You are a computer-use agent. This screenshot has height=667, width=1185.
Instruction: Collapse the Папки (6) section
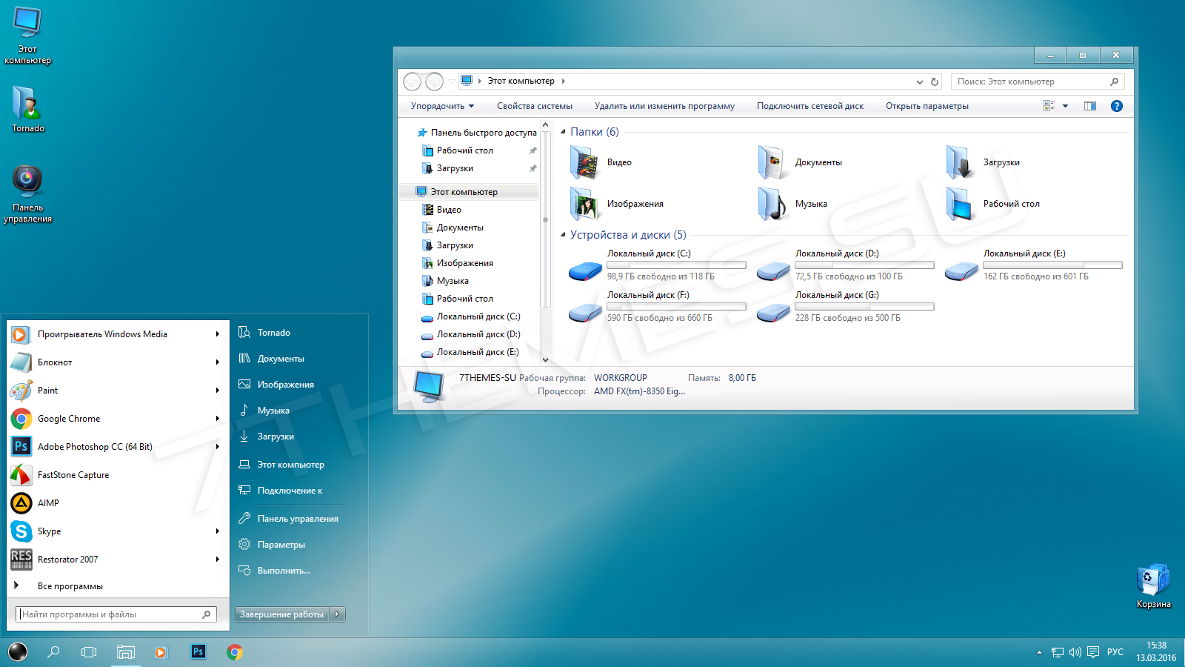pyautogui.click(x=563, y=132)
